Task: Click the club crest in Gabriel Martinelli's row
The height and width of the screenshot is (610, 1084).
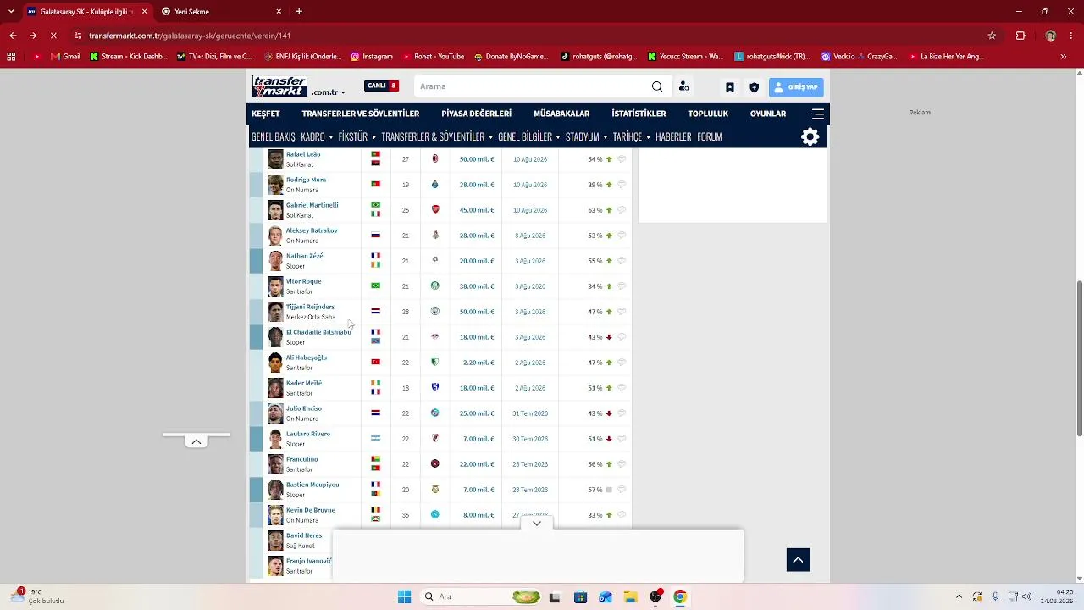Action: pyautogui.click(x=435, y=209)
